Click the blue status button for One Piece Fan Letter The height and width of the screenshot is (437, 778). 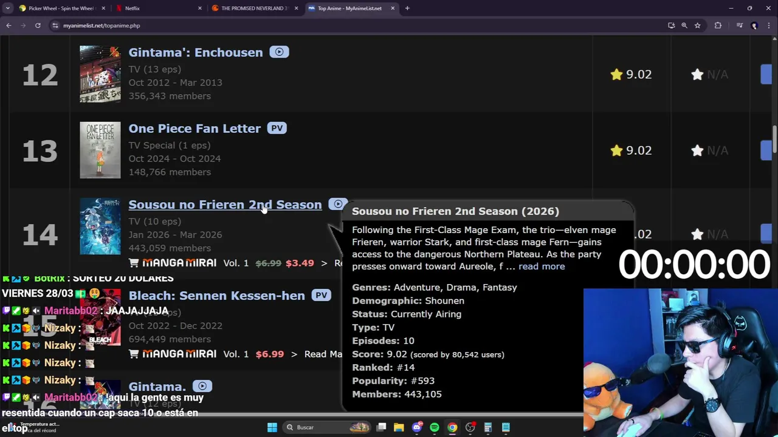766,151
